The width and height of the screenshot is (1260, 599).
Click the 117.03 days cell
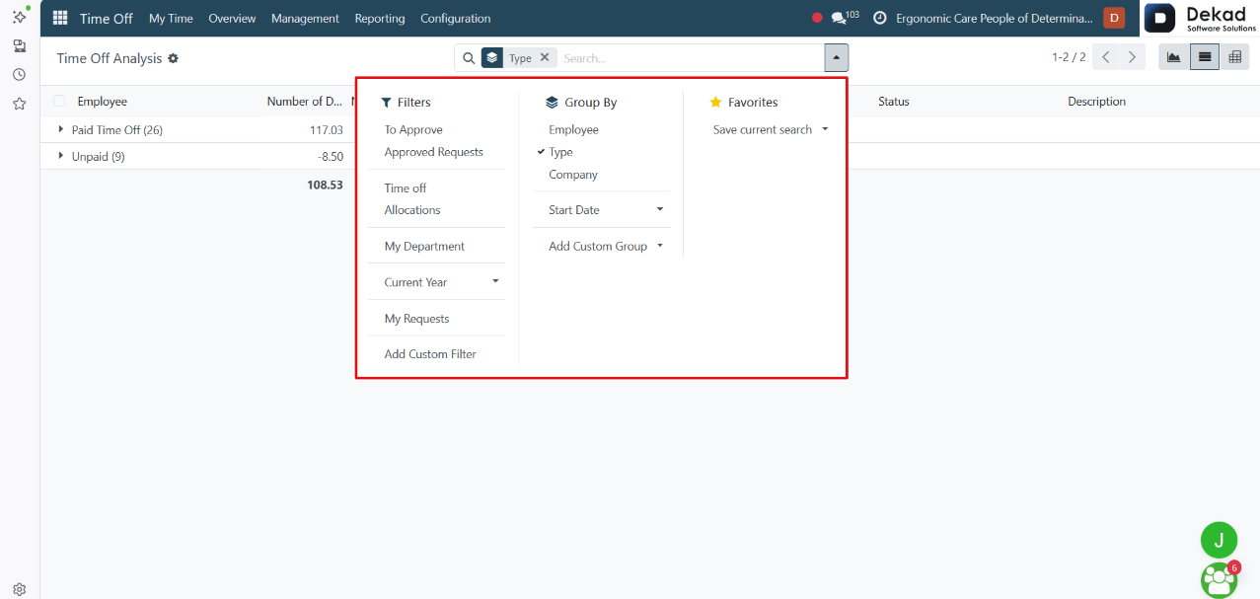point(326,130)
